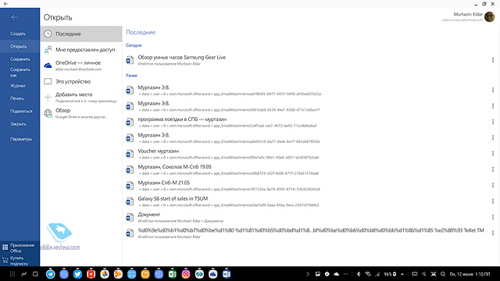Open recent apps square icon on taskbar
This screenshot has width=500, height=281.
35,274
